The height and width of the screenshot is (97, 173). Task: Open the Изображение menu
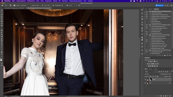pos(31,1)
